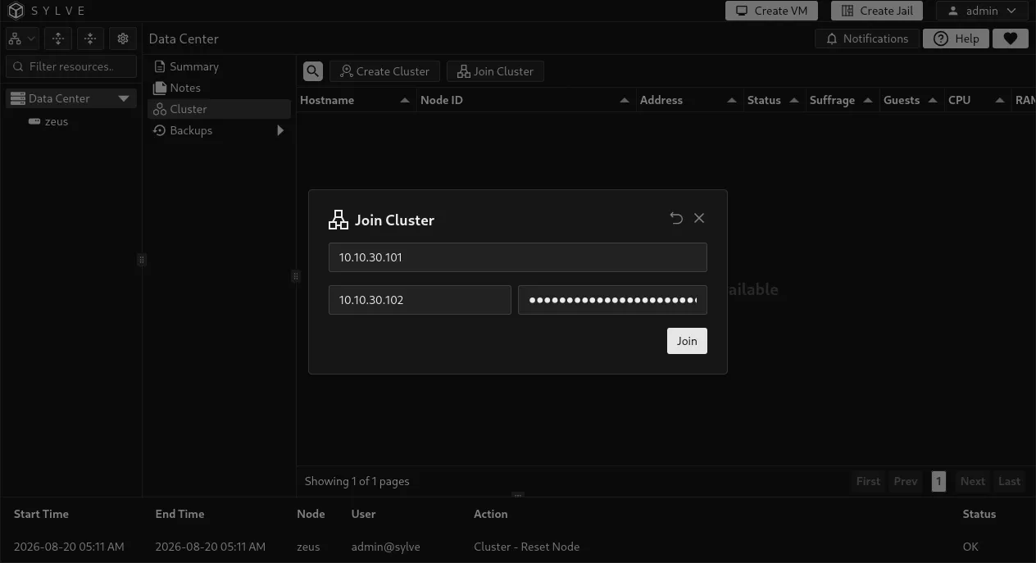Click the left sidebar resize handle

[x=142, y=260]
